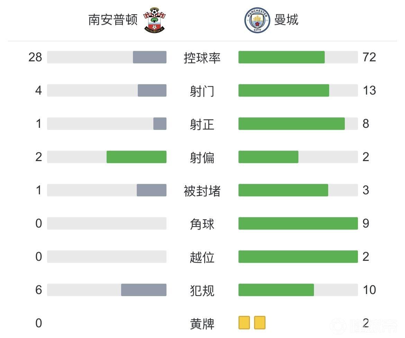Click the Southampton club crest
405x338 pixels.
[154, 20]
